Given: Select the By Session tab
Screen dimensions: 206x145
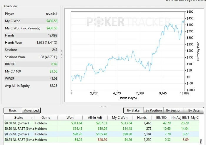Looking at the screenshot, I should pos(174,110).
